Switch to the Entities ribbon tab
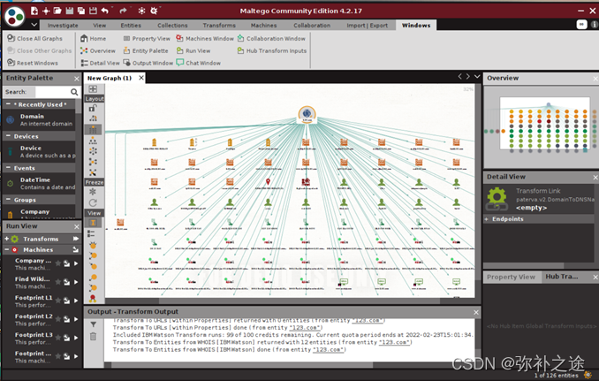Viewport: 599px width, 381px height. (x=131, y=26)
